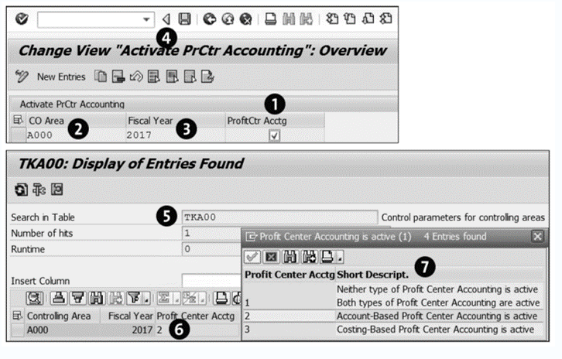Screen dimensions: 562x359
Task: Select 'Account-Based Profit Center Accounting is active' entry
Action: pyautogui.click(x=437, y=316)
